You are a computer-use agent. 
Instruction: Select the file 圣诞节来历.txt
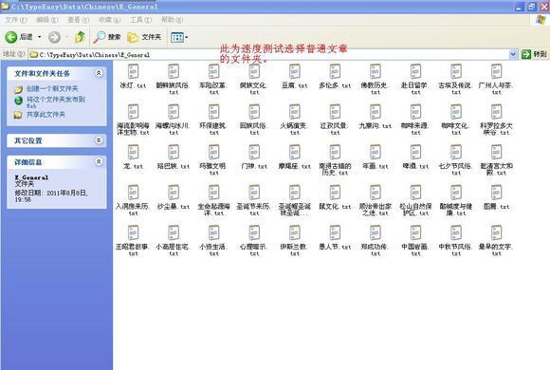tap(254, 200)
